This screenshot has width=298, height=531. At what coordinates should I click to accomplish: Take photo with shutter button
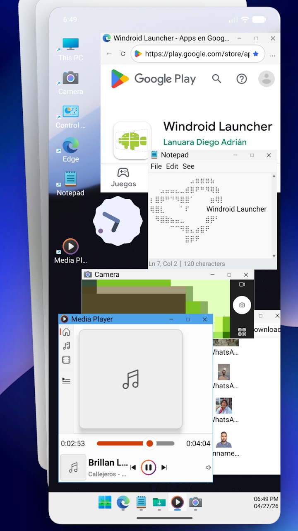[242, 305]
